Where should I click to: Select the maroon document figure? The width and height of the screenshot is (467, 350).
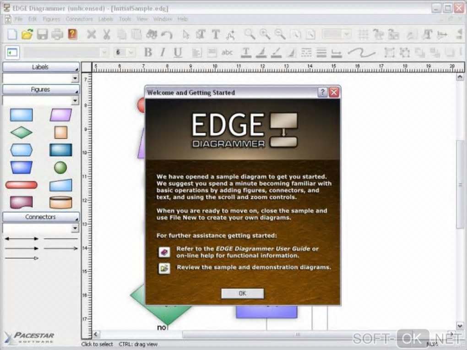tap(21, 202)
